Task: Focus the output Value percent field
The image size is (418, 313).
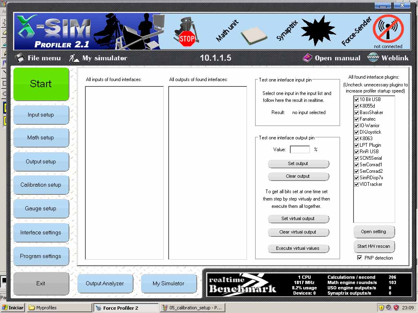Action: coord(300,149)
